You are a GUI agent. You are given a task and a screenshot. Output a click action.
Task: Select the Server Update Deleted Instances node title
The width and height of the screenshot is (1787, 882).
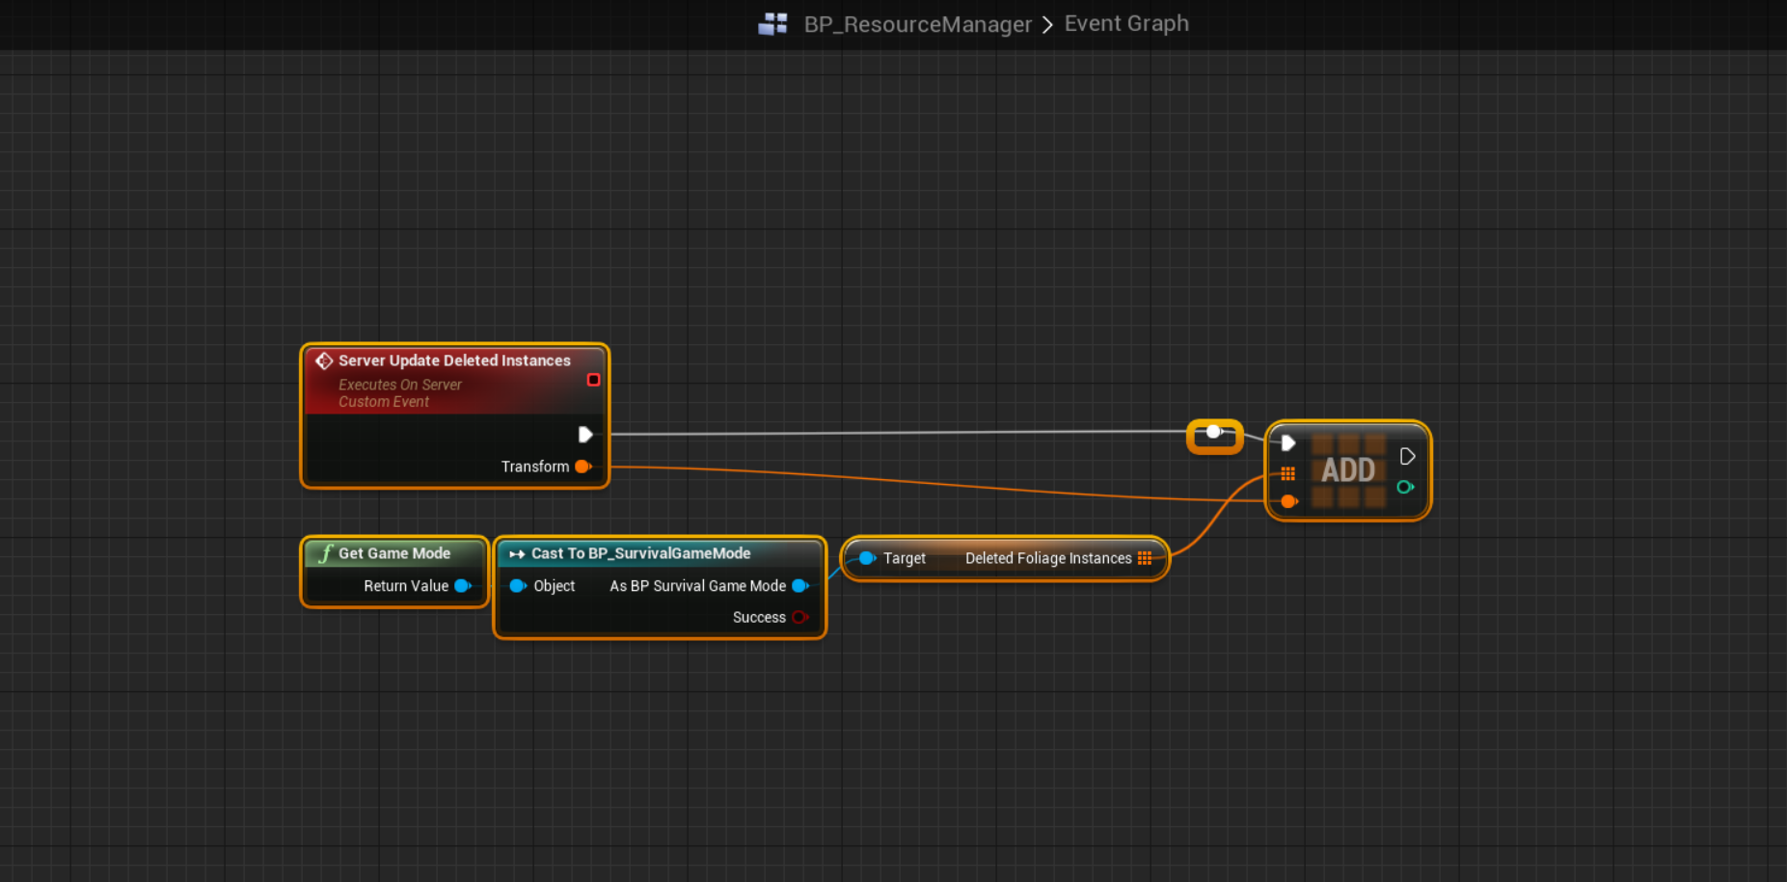pyautogui.click(x=454, y=361)
